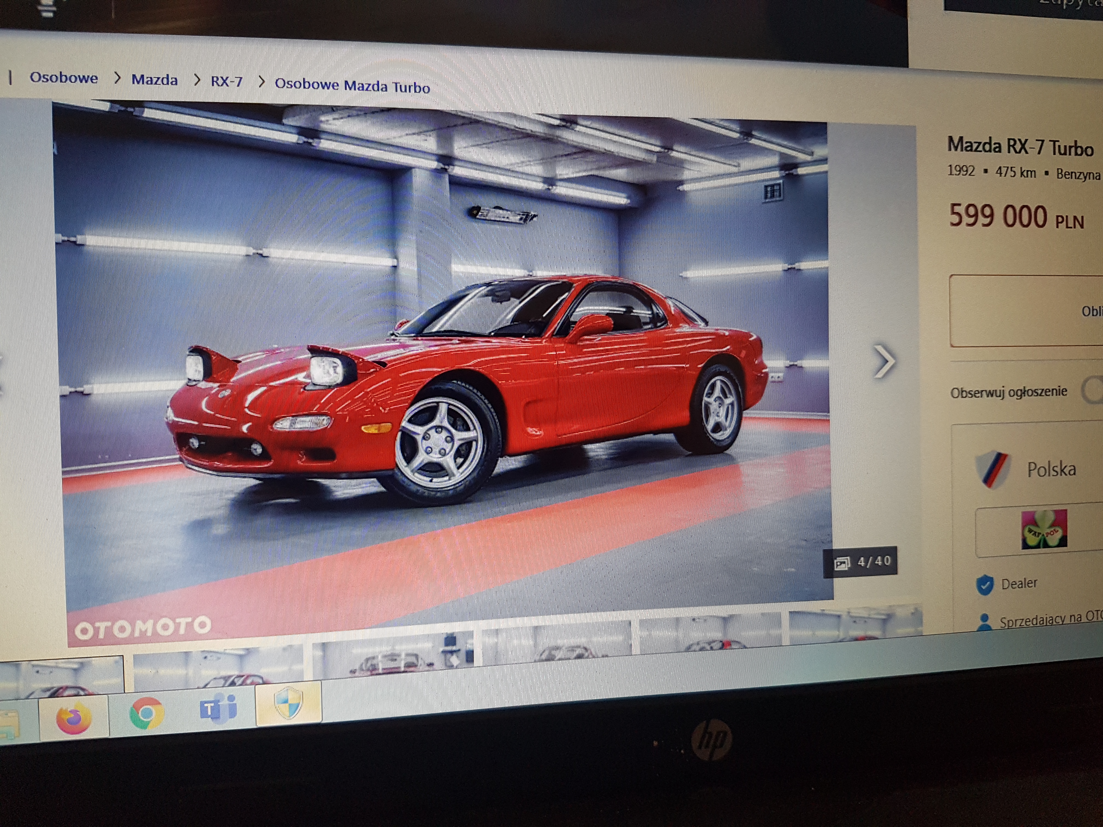Click chevron between Osobowe and Mazda breadcrumbs

click(x=117, y=78)
